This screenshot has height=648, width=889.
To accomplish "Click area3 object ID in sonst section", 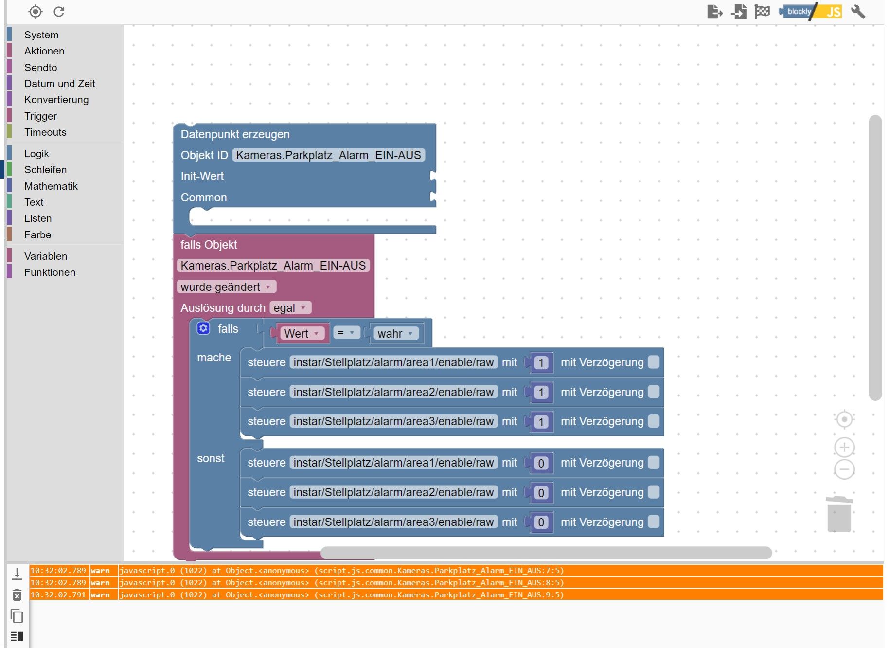I will (394, 522).
